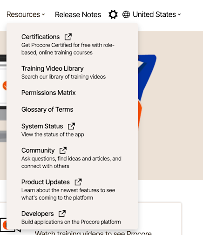Go to Community

38,150
